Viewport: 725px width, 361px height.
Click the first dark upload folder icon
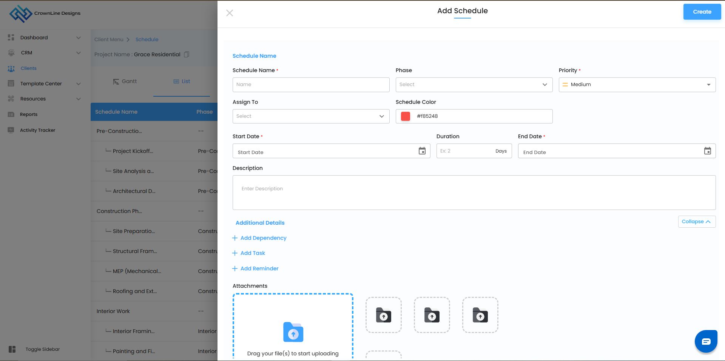(383, 315)
